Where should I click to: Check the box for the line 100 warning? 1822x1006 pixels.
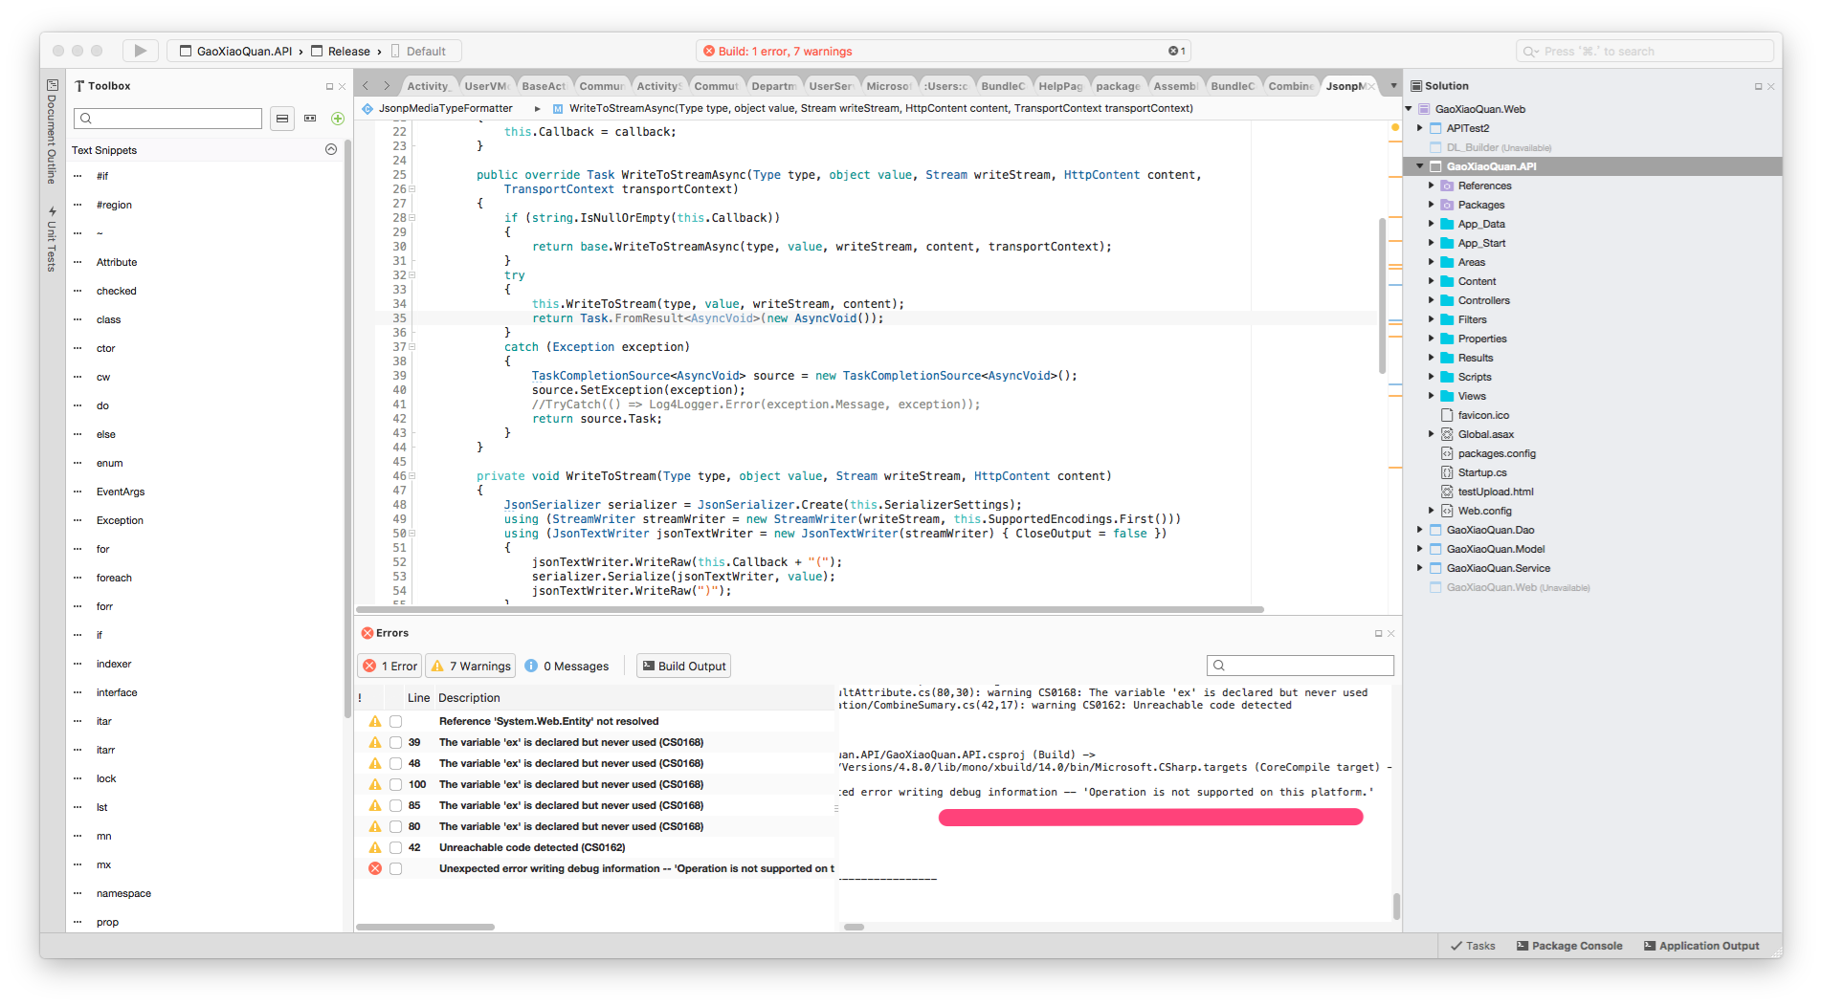click(395, 785)
